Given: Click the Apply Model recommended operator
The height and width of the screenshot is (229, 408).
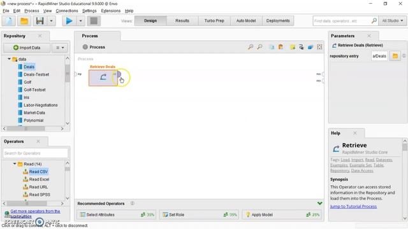Looking at the screenshot, I should coord(282,215).
